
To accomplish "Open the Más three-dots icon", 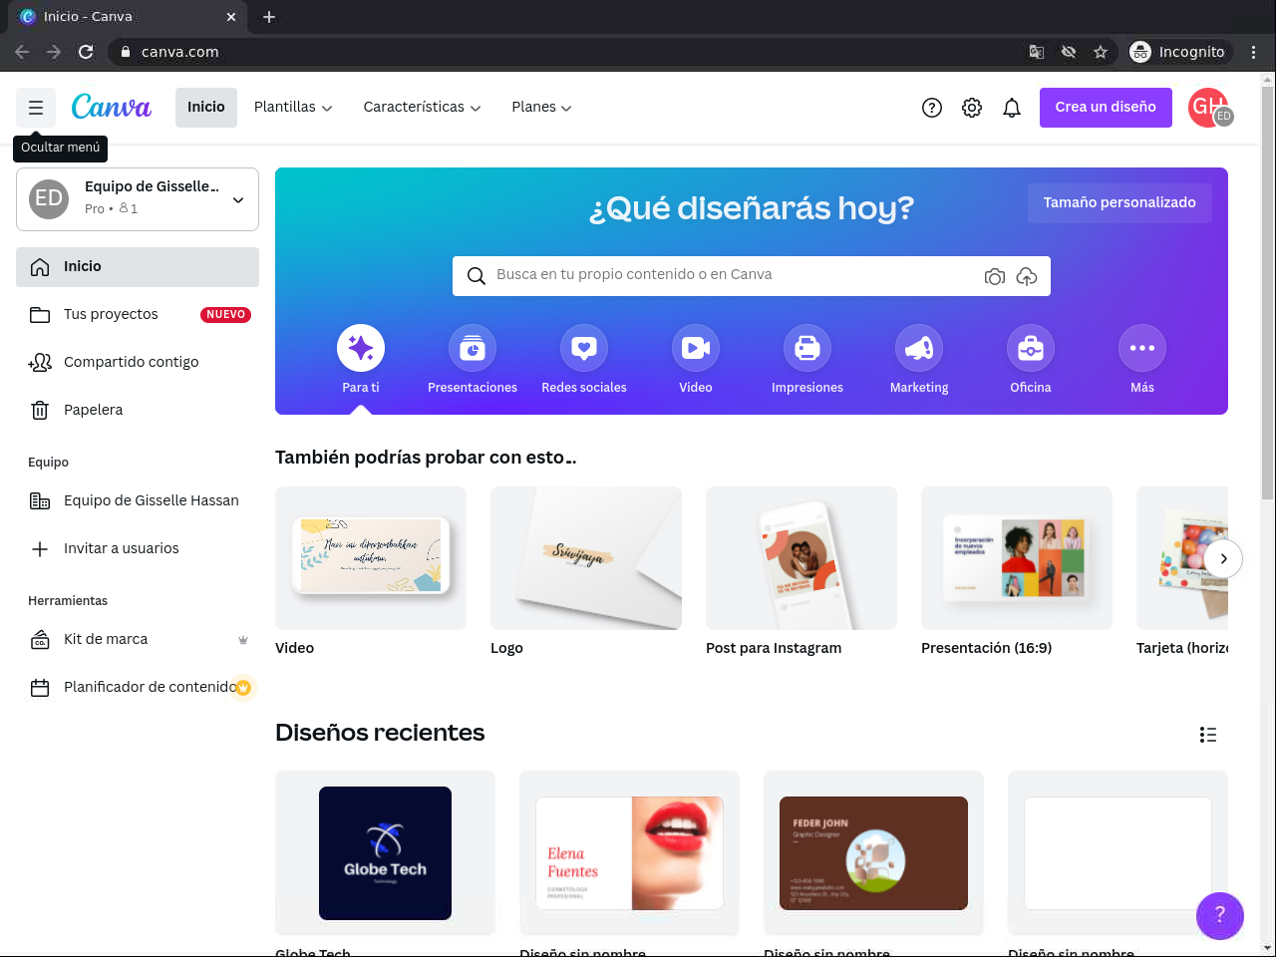I will click(1142, 348).
